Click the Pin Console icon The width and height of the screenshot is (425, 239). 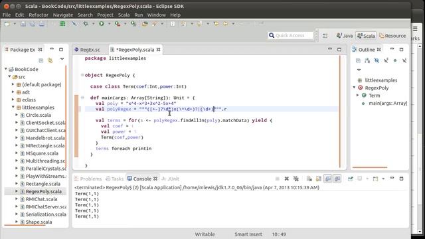coord(351,179)
